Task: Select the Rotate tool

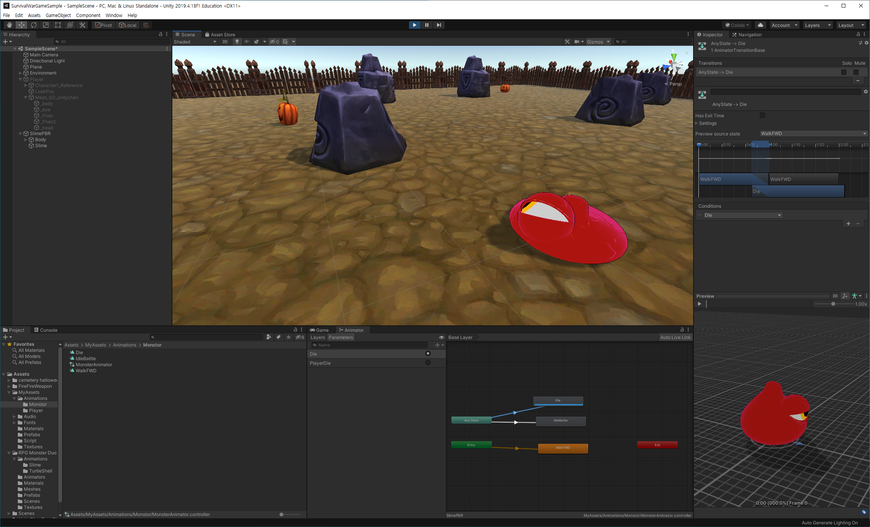Action: click(34, 25)
